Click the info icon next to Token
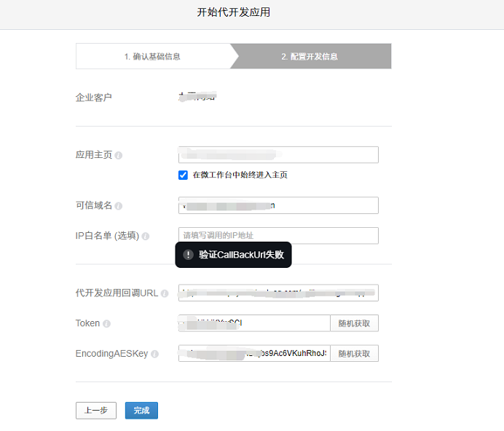 [107, 323]
